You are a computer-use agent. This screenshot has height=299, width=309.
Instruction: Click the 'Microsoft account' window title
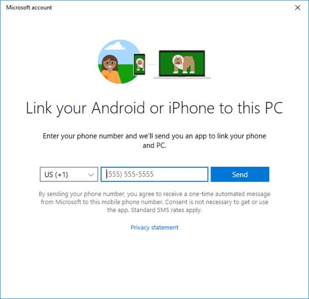click(29, 8)
